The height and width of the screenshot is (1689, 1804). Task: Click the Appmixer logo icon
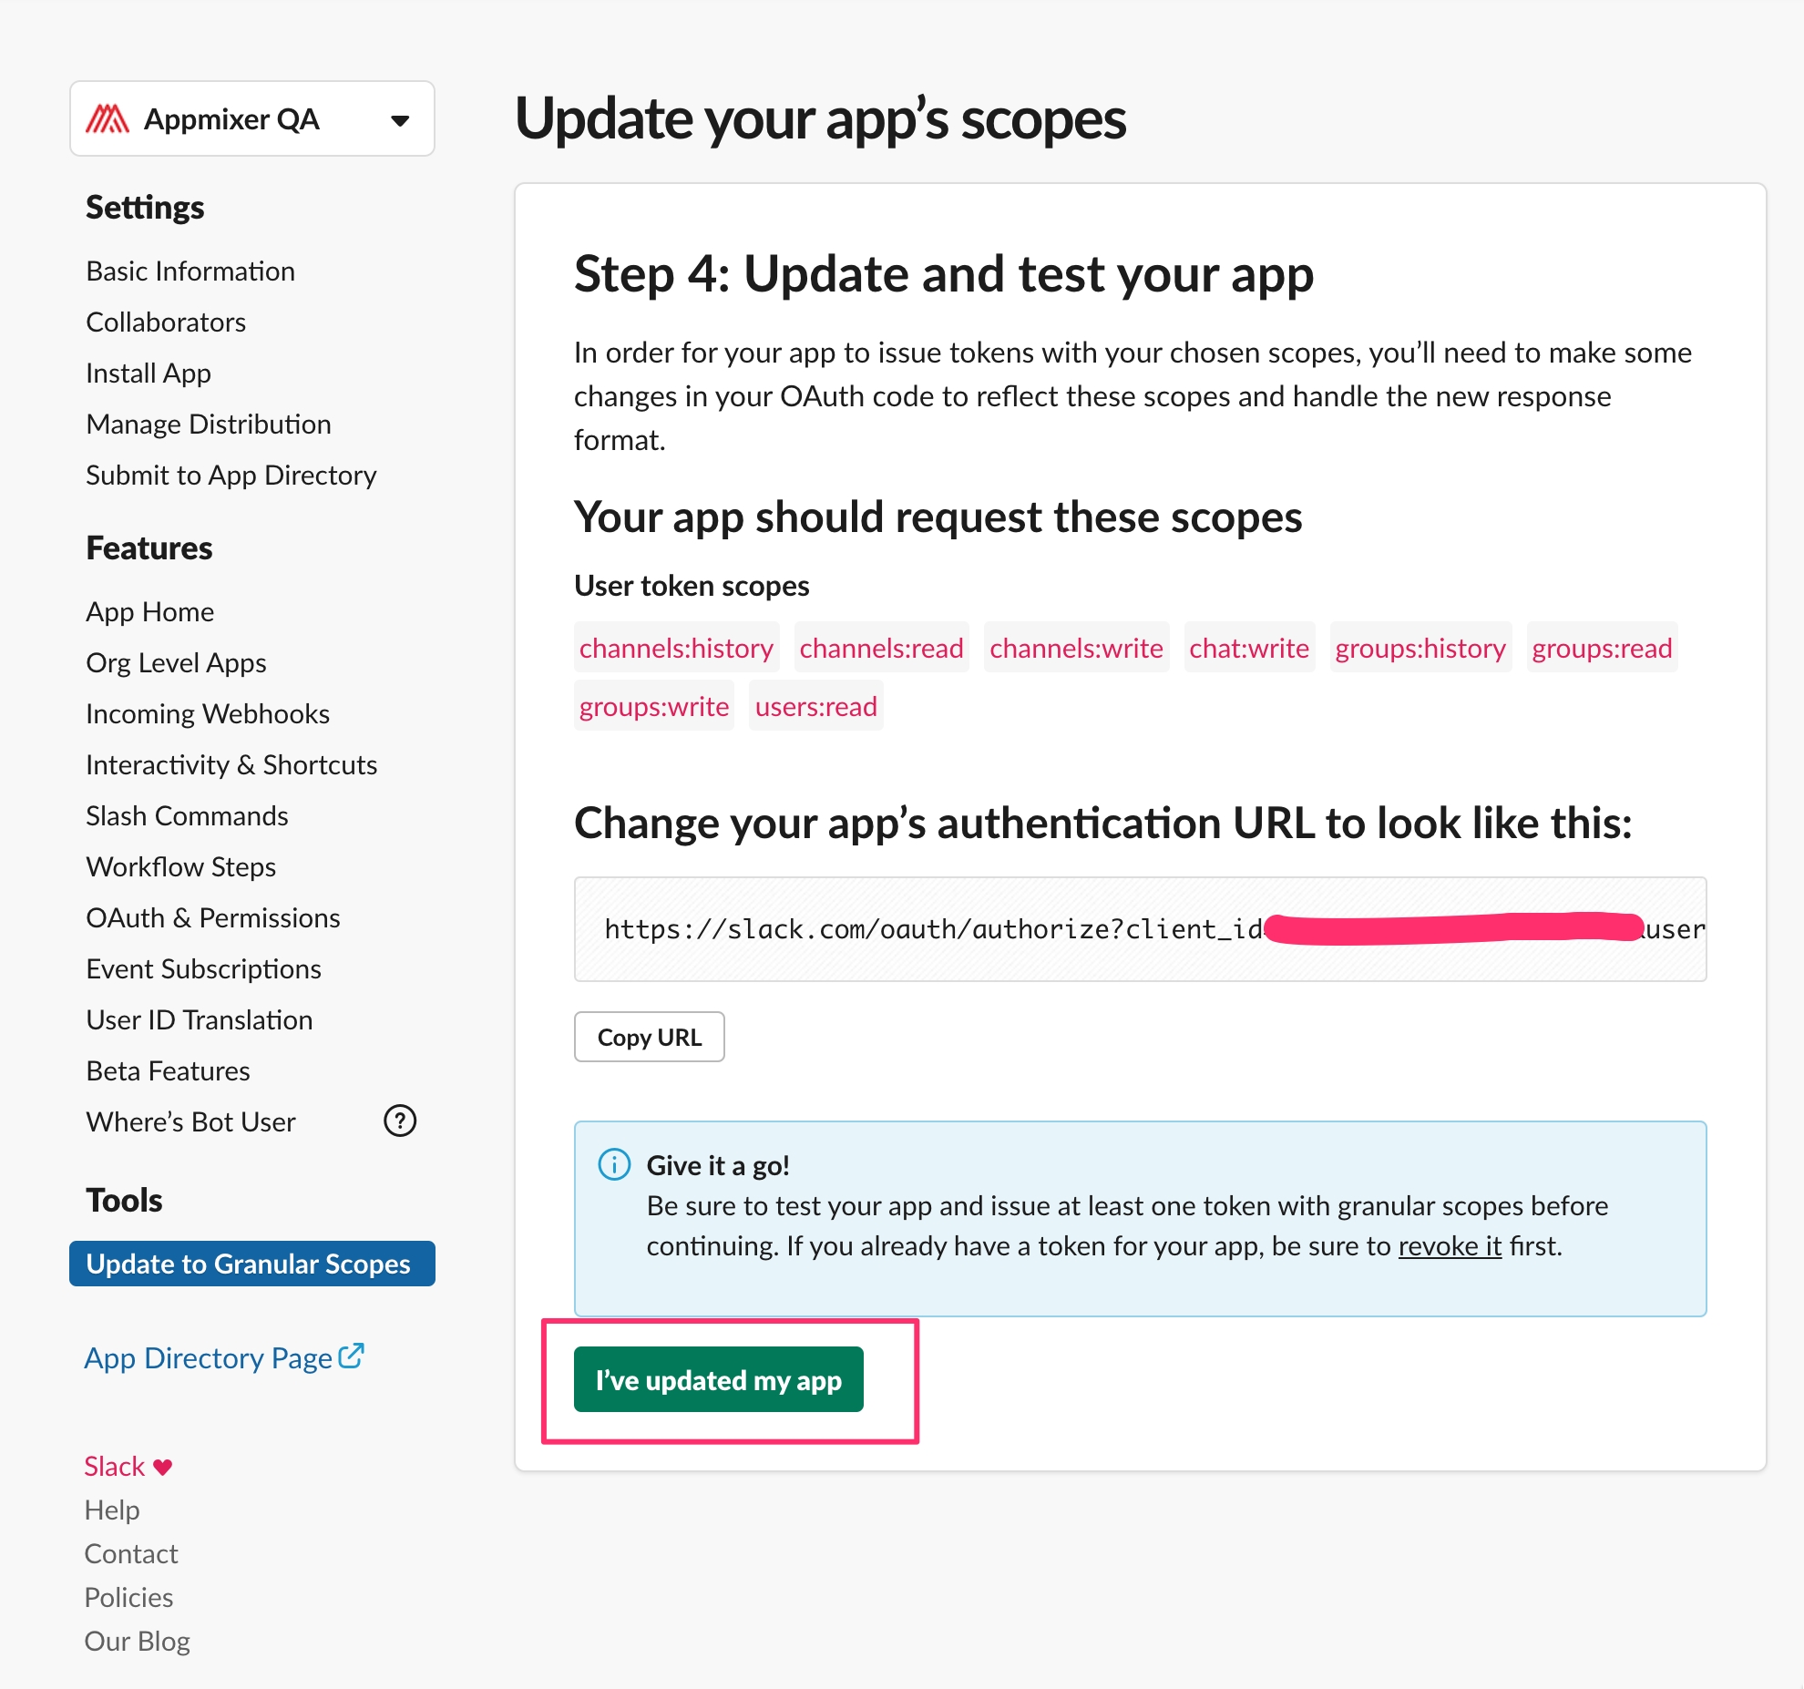pos(108,118)
